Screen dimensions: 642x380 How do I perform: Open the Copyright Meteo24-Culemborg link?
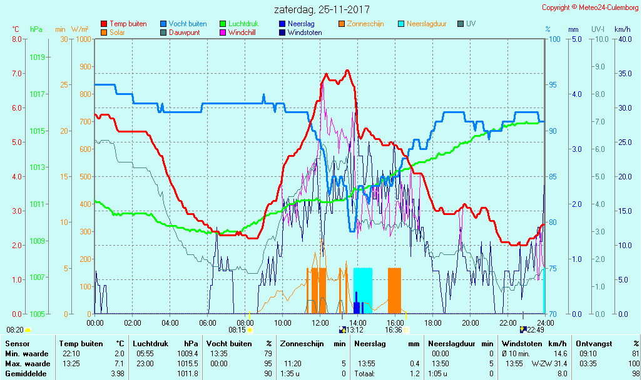click(589, 7)
